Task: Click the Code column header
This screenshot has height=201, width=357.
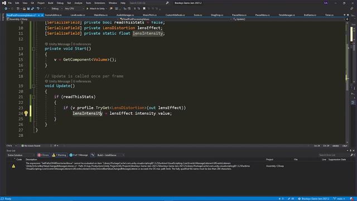Action: tap(19, 160)
